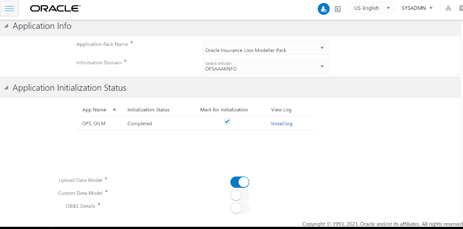
Task: Collapse the Application Initialization Status section
Action: click(x=6, y=88)
